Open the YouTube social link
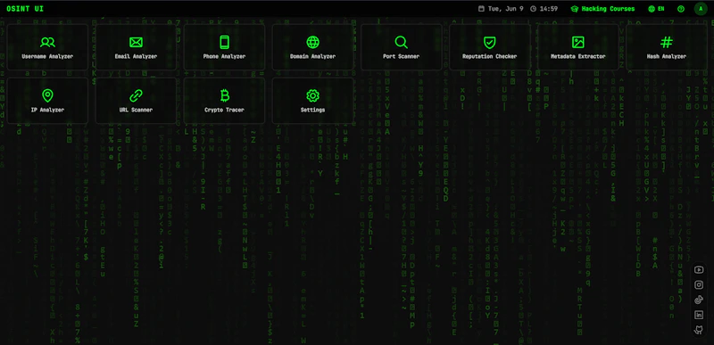 (699, 270)
